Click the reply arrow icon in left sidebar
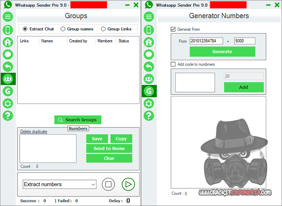 [8, 67]
